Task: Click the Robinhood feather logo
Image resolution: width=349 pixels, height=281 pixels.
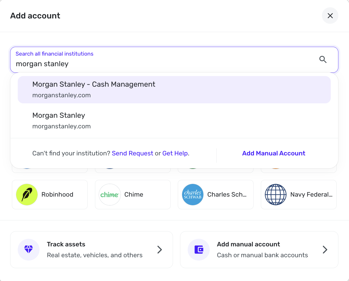Action: click(27, 195)
